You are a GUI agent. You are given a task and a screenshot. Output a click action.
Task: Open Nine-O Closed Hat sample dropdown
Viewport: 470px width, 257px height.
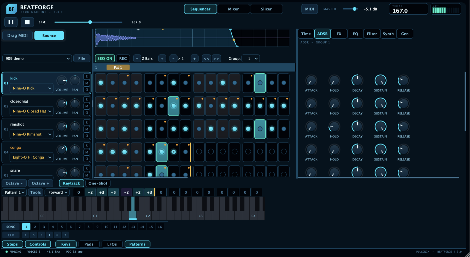(x=32, y=111)
